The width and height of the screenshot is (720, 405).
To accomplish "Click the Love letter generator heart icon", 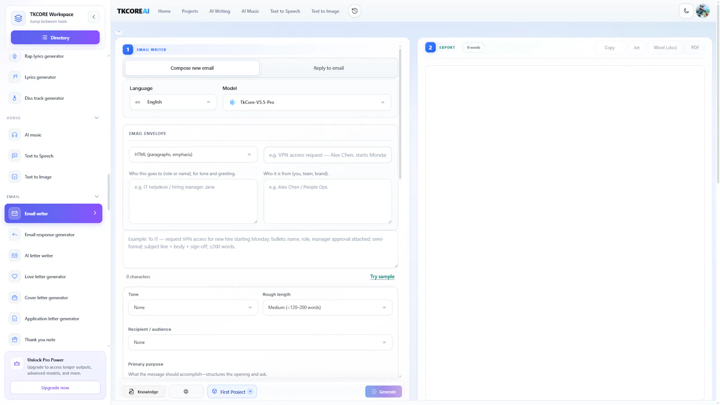I will coord(15,276).
